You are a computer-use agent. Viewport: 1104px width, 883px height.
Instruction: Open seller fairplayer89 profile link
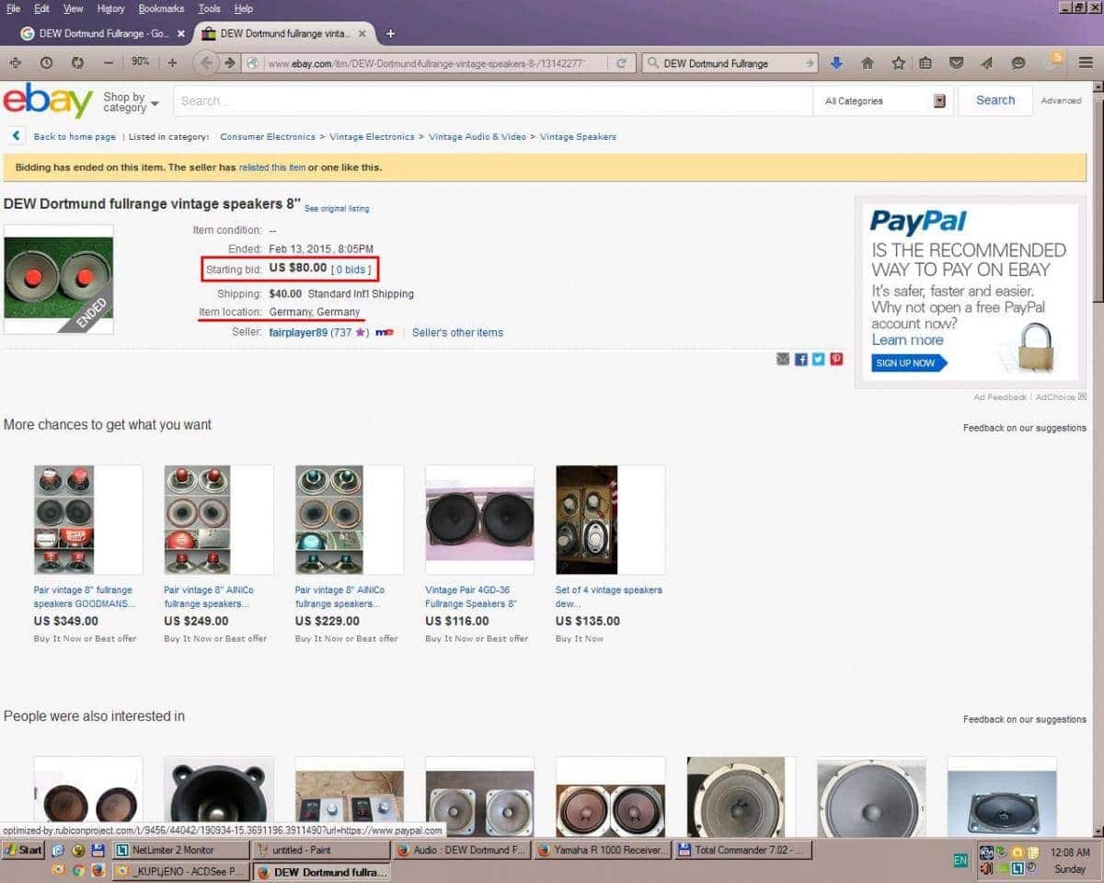[x=298, y=332]
